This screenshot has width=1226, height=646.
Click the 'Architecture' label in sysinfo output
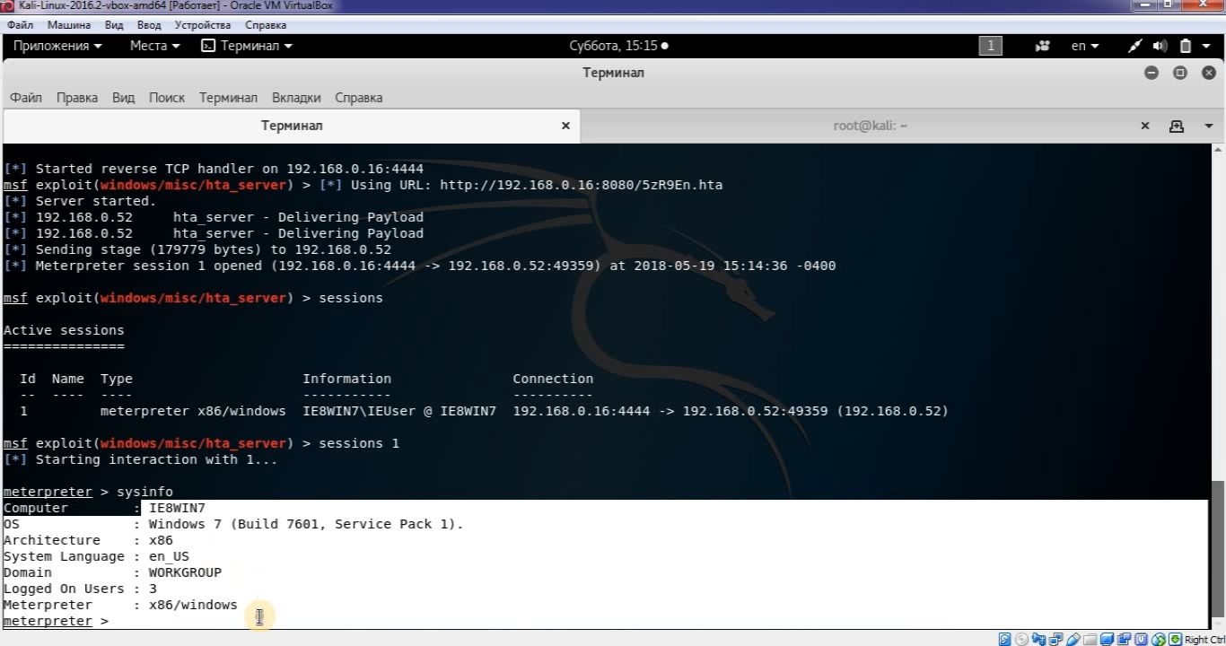(52, 540)
